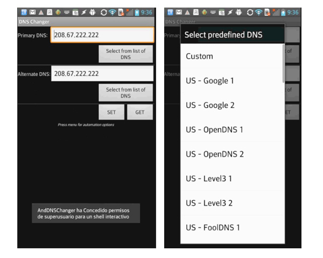The width and height of the screenshot is (323, 258).
Task: Tap the battery icon on the predefined DNS dialog screen
Action: [283, 12]
